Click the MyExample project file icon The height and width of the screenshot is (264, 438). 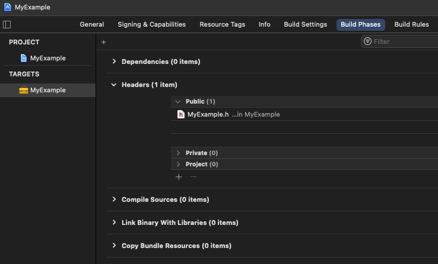pyautogui.click(x=24, y=58)
